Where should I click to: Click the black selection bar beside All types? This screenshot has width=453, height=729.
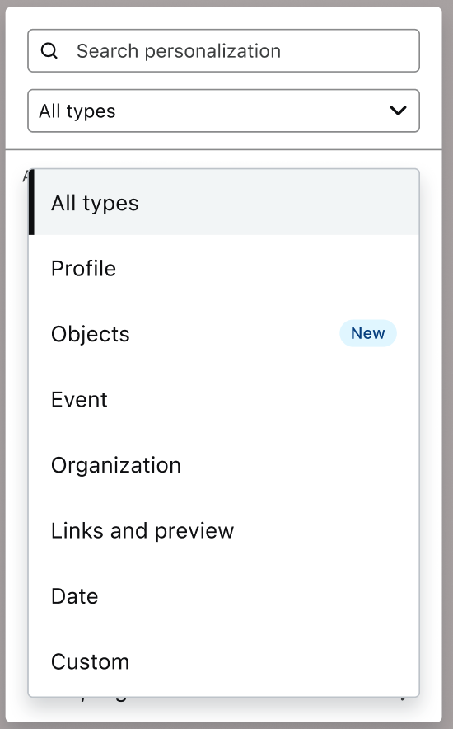pos(31,202)
